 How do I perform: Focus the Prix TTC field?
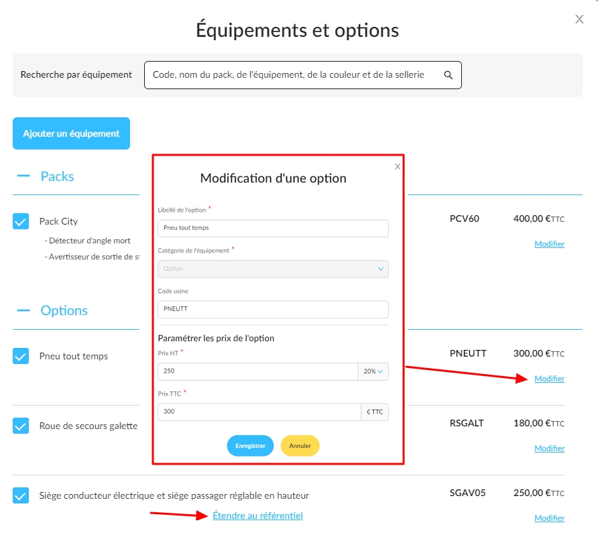tap(259, 412)
